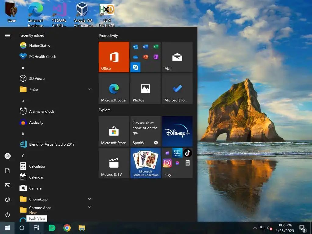Open Settings gear in Start sidebar

click(8, 200)
